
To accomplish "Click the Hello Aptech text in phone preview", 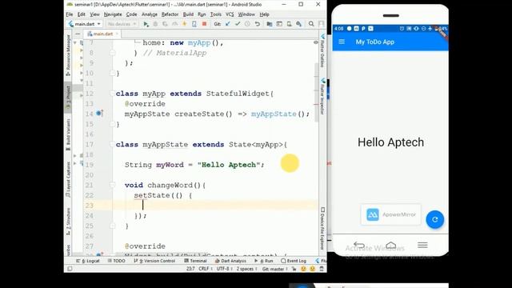I will pos(390,142).
